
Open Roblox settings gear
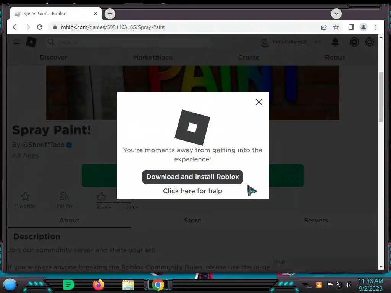tap(370, 42)
